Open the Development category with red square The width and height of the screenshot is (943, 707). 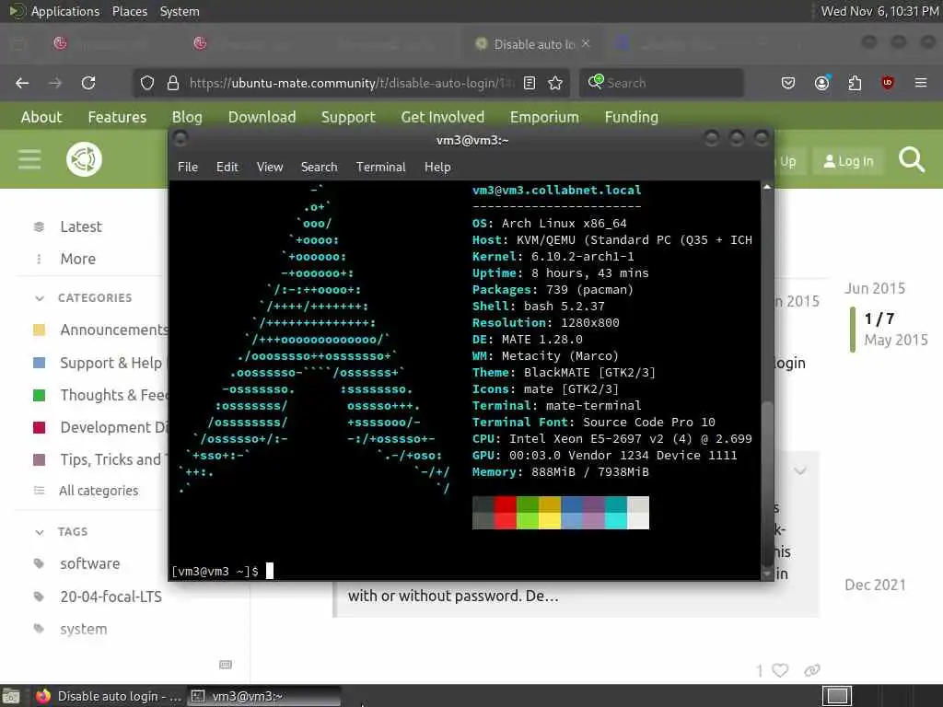(113, 427)
